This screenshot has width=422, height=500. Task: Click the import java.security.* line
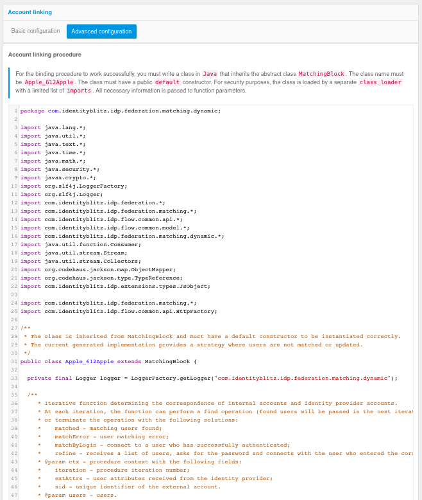[60, 169]
